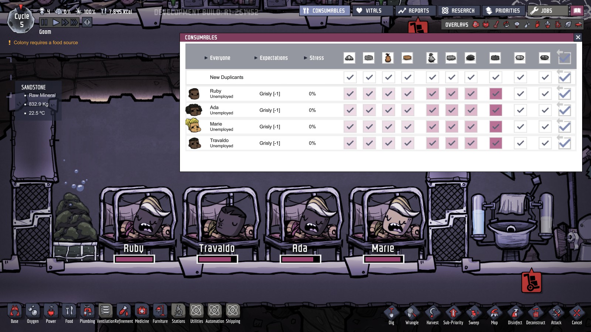Show the Power overlay plug icon
Viewport: 591px width, 332px height.
486,25
